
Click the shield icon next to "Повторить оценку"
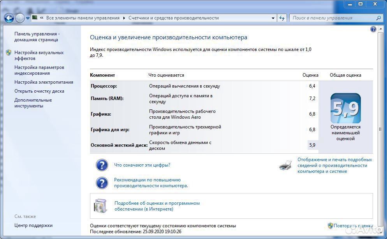click(330, 225)
